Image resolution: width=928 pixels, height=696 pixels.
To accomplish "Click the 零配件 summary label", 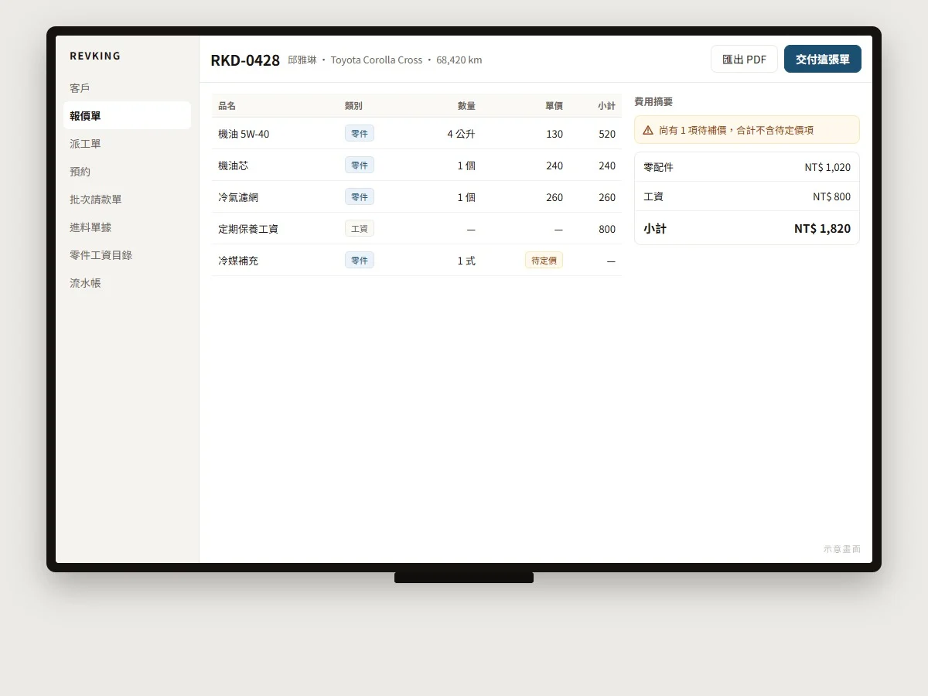I will point(659,167).
